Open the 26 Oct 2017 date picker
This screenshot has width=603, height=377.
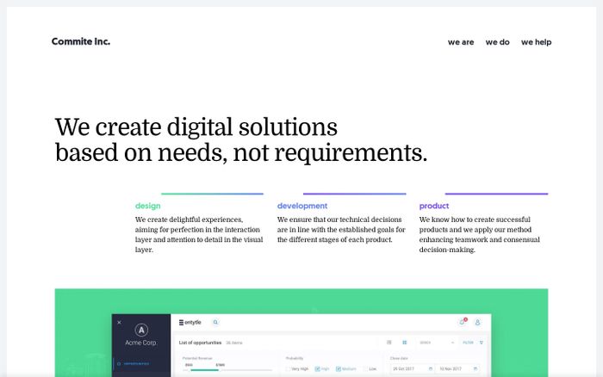pyautogui.click(x=412, y=369)
